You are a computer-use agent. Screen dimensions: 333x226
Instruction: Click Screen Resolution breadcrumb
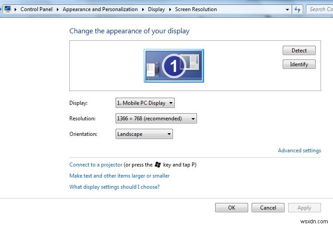(x=196, y=9)
